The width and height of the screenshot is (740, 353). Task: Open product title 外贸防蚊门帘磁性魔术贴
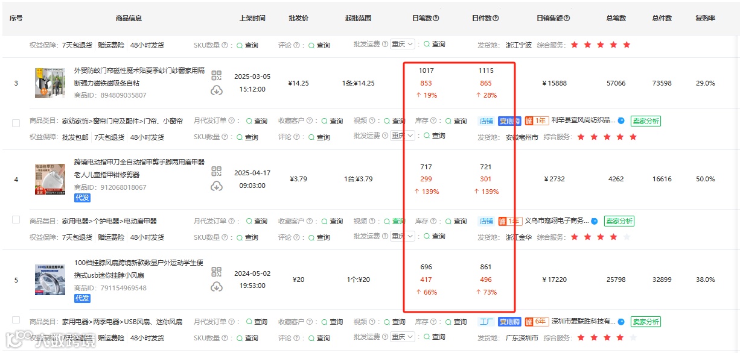(139, 77)
